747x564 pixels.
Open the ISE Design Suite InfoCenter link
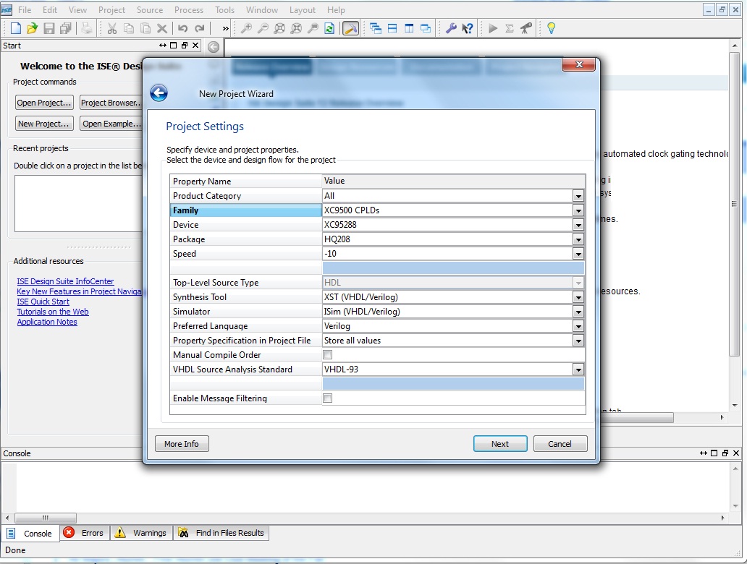[65, 281]
